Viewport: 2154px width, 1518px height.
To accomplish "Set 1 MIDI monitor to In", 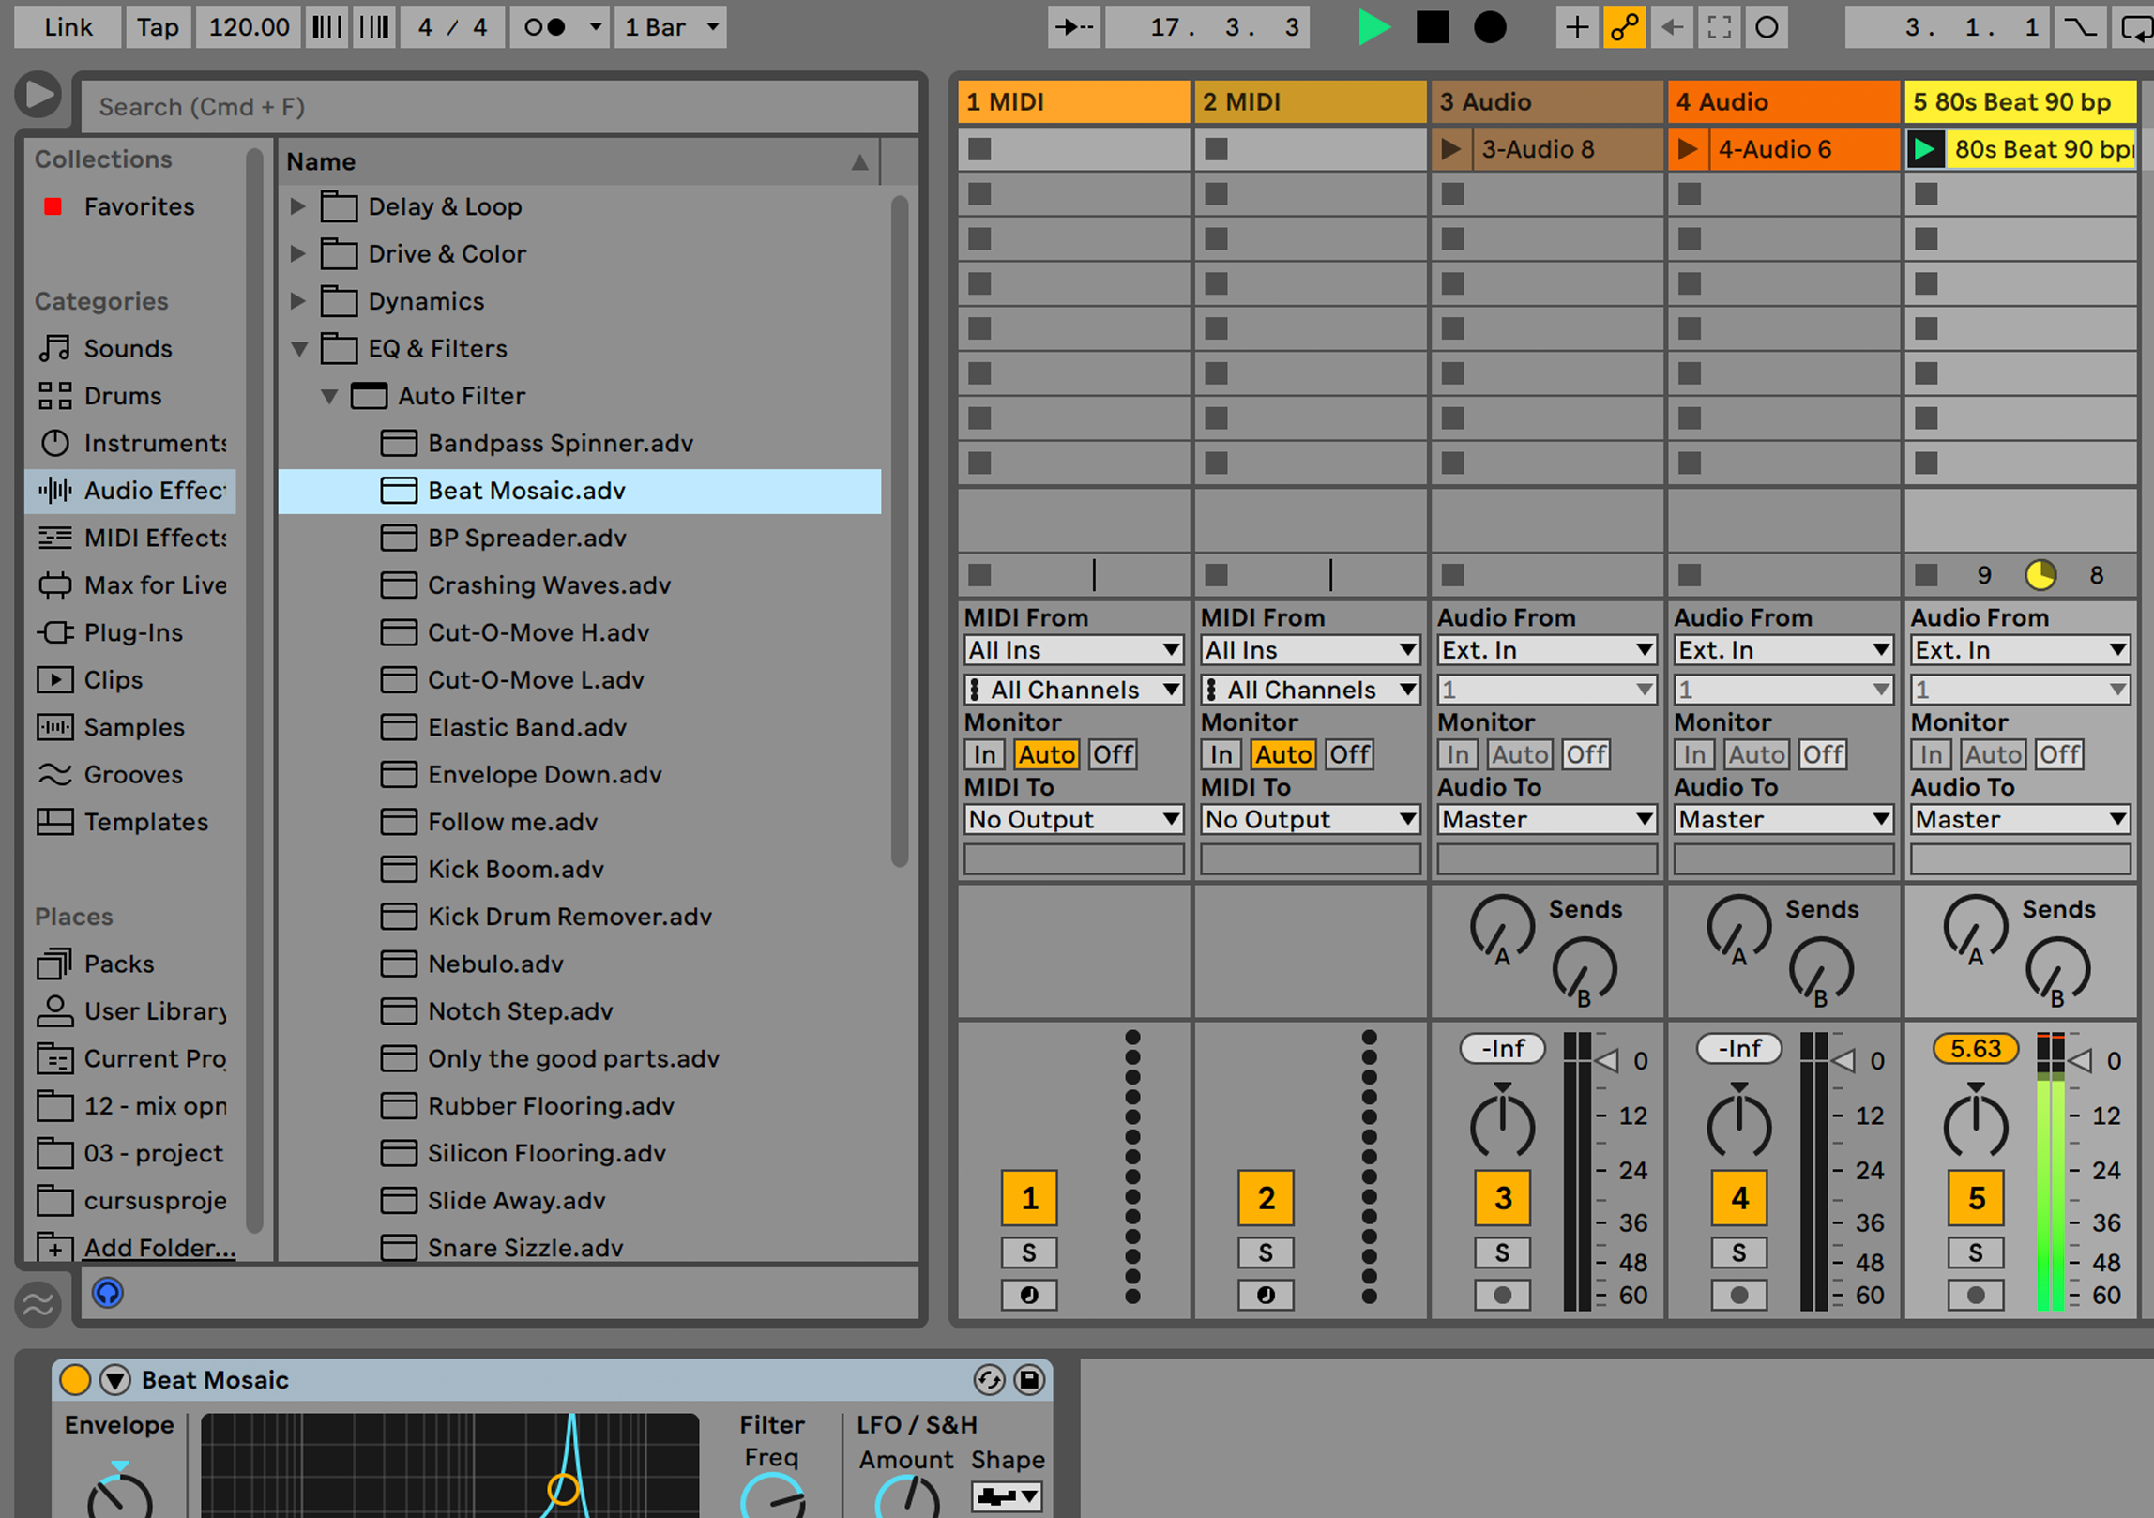I will click(x=984, y=754).
